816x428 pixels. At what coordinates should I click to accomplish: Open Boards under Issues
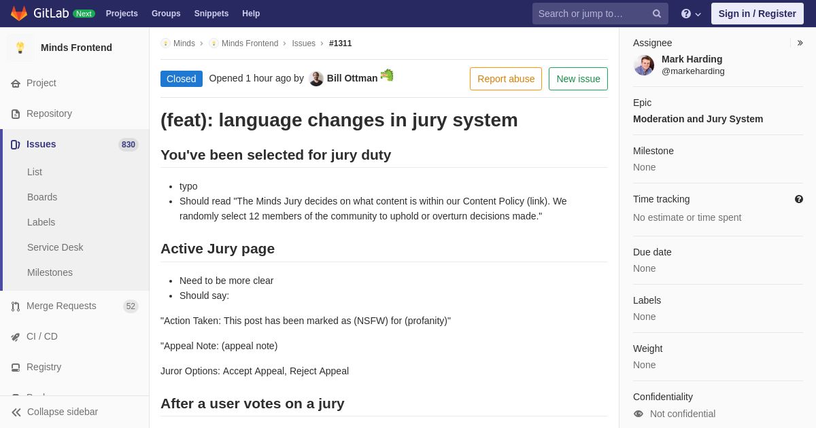(42, 197)
